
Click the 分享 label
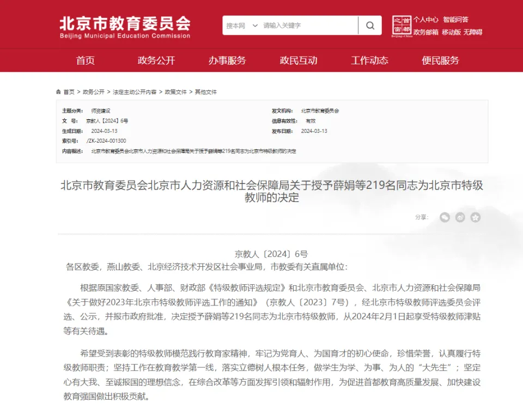click(422, 217)
